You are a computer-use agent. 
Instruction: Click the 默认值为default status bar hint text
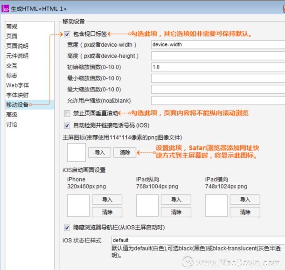point(196,252)
